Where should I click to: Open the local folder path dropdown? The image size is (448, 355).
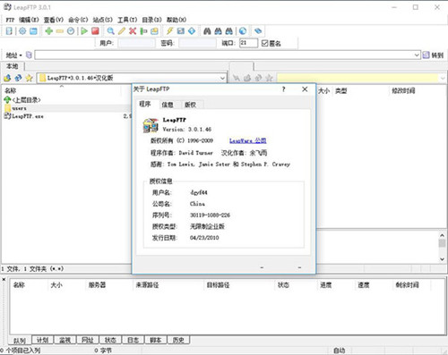(222, 78)
